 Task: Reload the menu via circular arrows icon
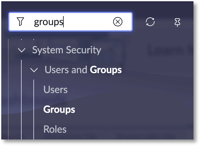click(x=150, y=22)
